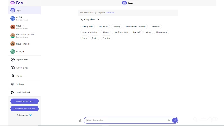Open the Twitter bird icon
The height and width of the screenshot is (126, 224).
[x=31, y=115]
